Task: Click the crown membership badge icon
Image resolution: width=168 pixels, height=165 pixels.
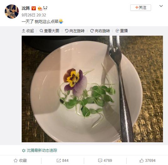Action: (40, 9)
